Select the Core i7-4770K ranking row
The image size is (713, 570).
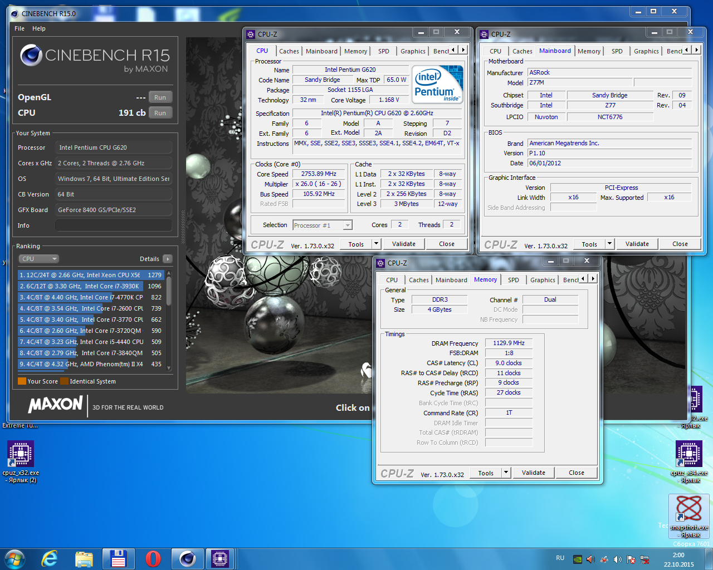click(90, 297)
